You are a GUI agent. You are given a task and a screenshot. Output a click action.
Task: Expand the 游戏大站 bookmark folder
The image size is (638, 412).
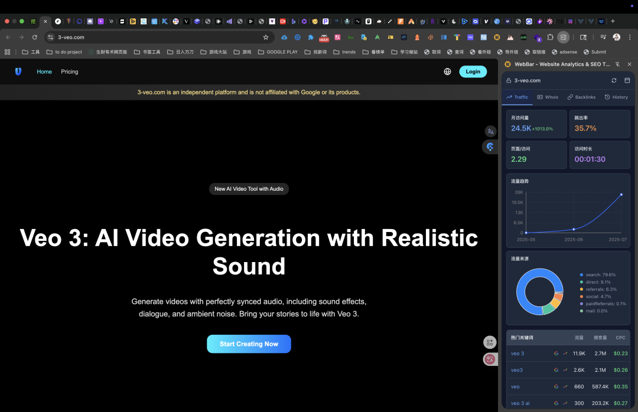point(214,52)
